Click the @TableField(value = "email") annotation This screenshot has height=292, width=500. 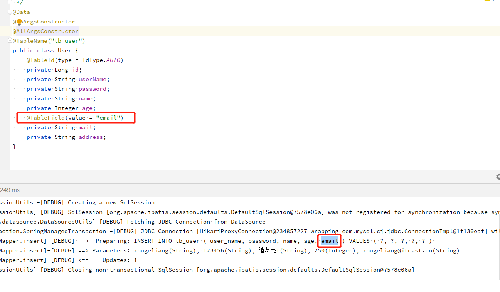point(75,118)
